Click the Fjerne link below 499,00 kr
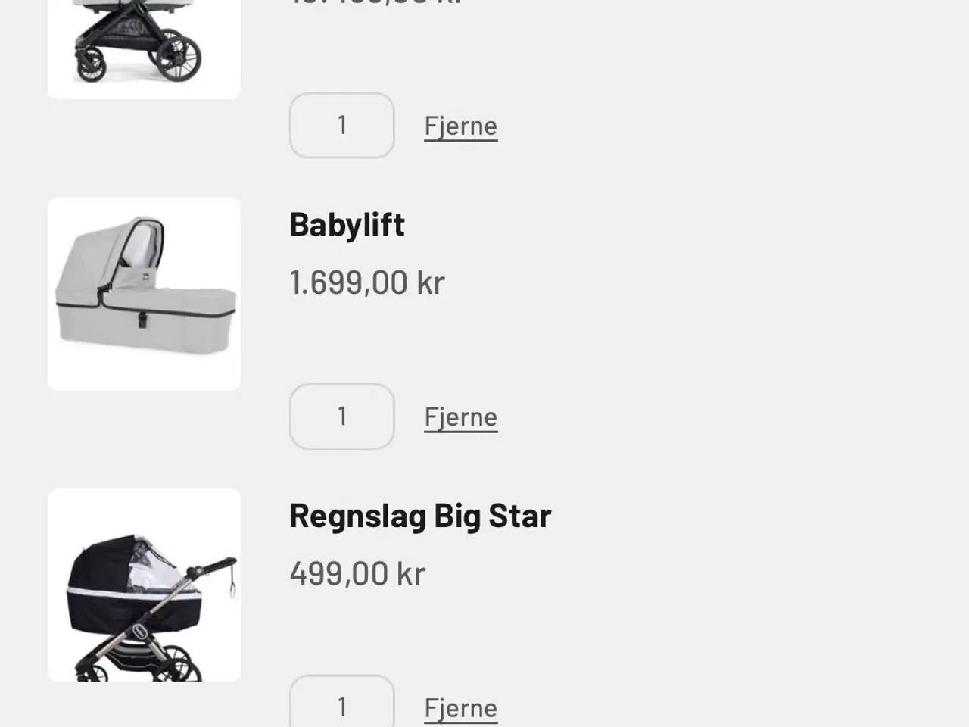Screen dimensions: 969x727 pyautogui.click(x=460, y=708)
